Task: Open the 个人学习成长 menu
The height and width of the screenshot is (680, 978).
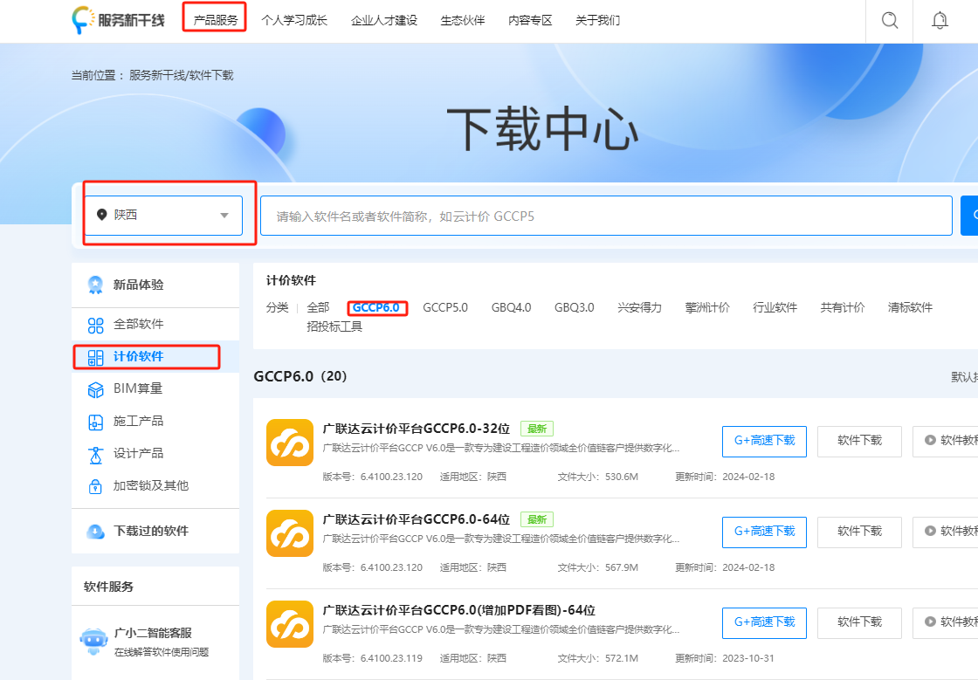Action: [x=293, y=20]
